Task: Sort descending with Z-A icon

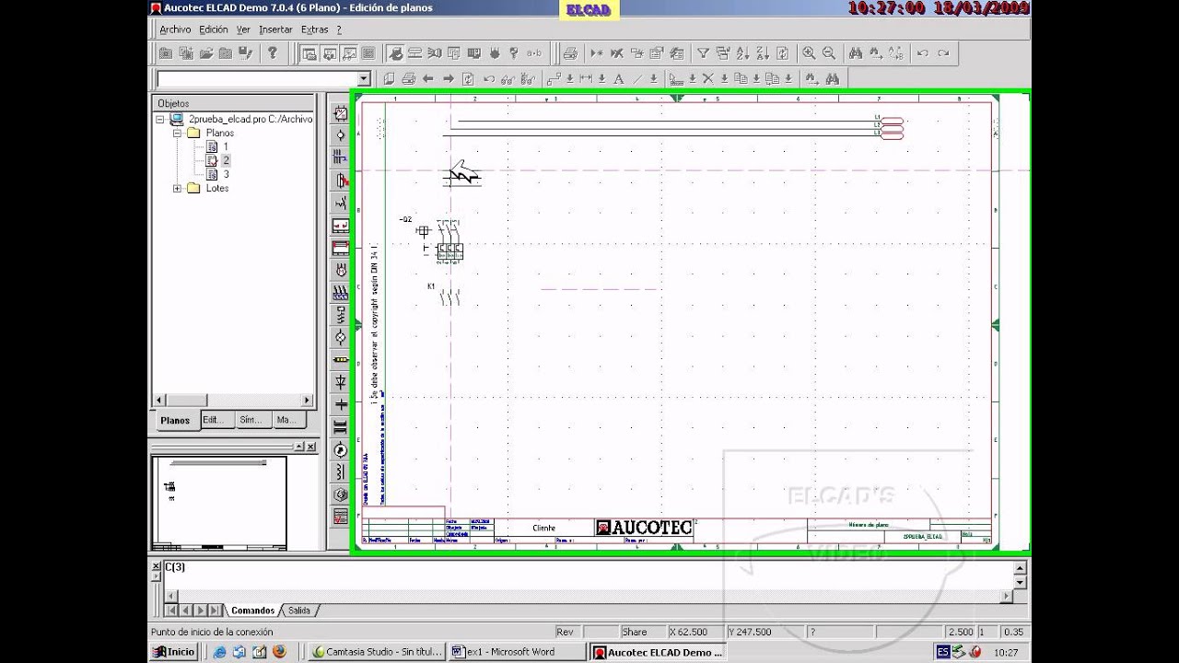Action: (763, 53)
